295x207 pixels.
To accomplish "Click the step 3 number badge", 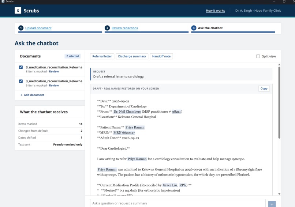I will click(x=194, y=28).
